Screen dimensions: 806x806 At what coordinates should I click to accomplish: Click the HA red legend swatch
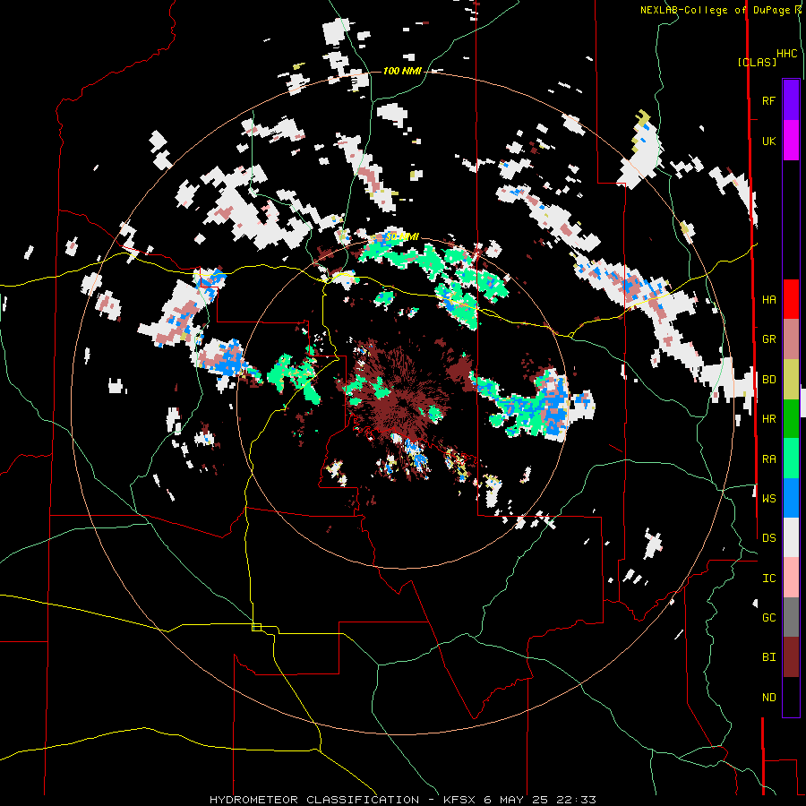(x=791, y=299)
